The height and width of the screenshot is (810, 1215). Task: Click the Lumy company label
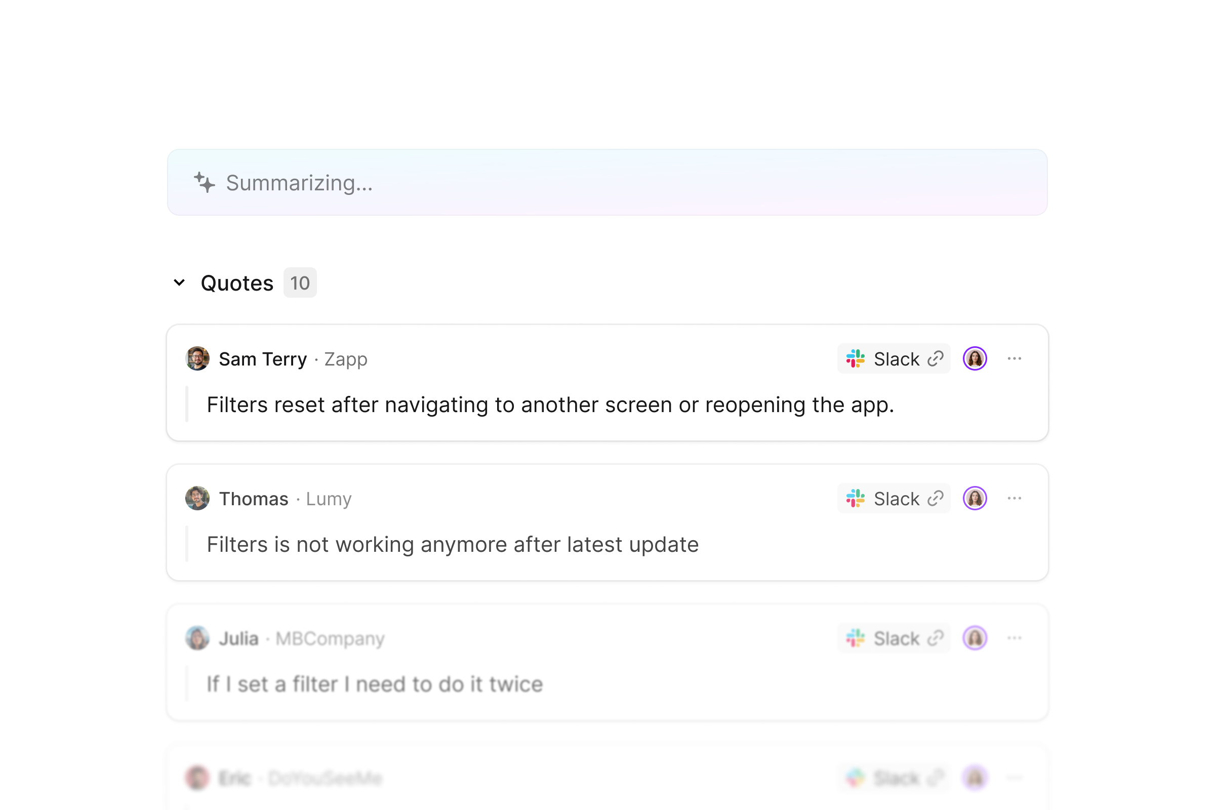click(329, 499)
